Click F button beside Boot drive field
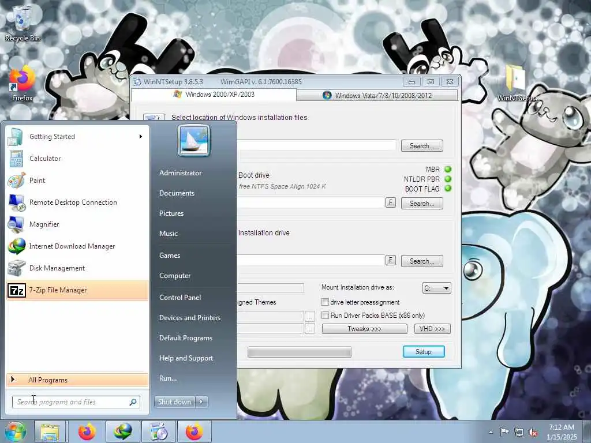 391,202
